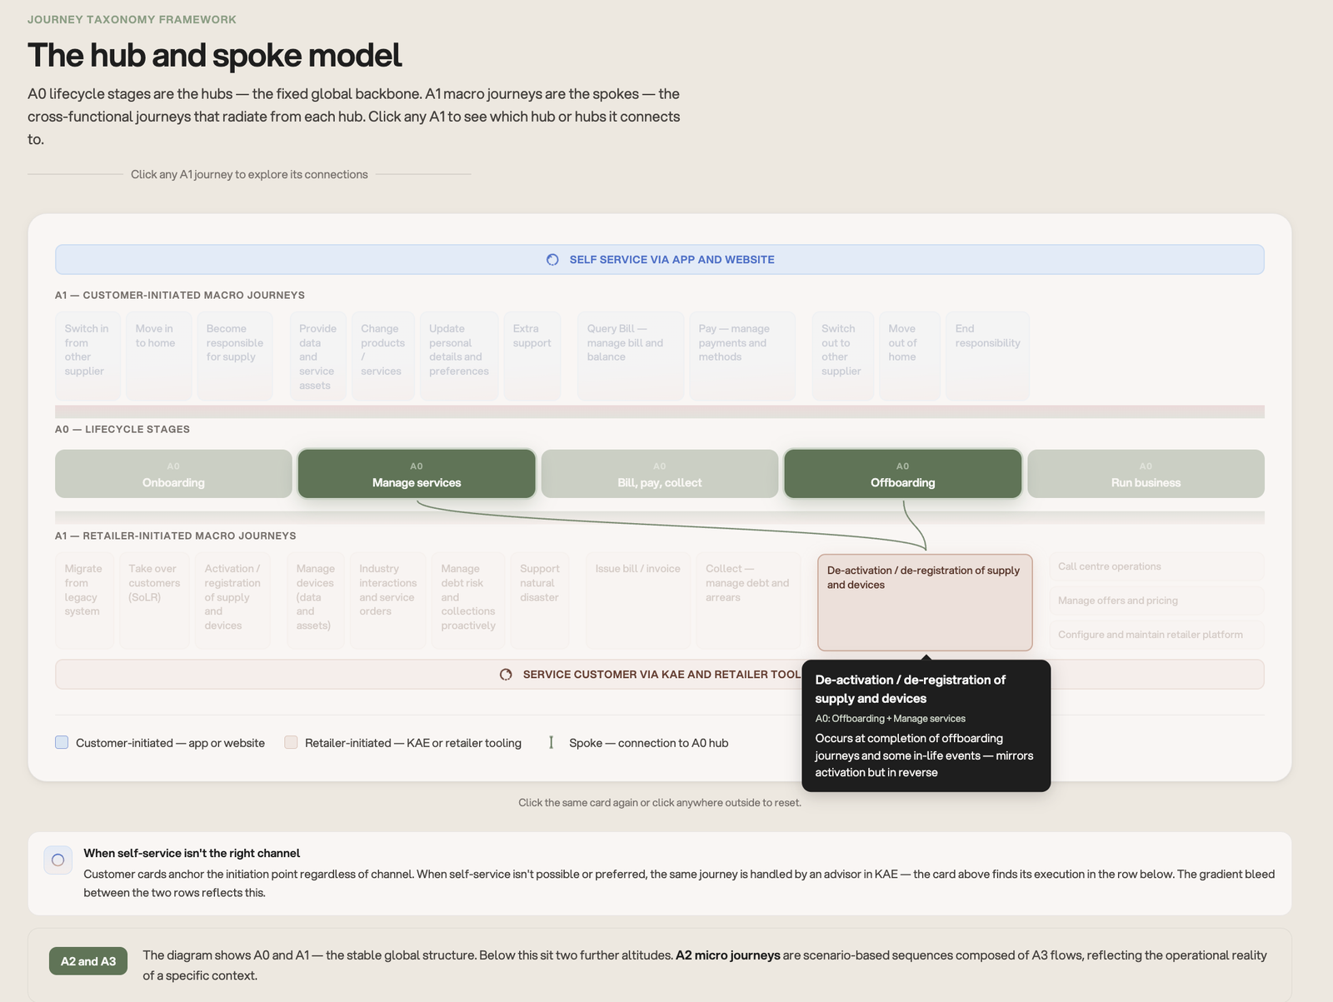
Task: Select the Manage services lifecycle stage
Action: click(417, 474)
